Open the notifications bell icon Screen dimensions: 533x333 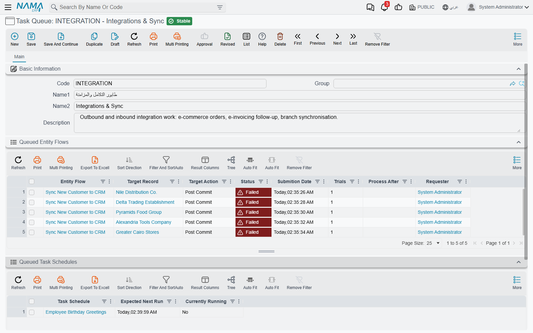pyautogui.click(x=384, y=7)
